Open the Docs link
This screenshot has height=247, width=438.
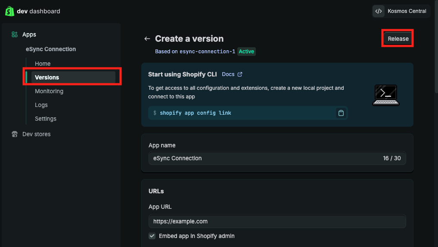click(228, 74)
